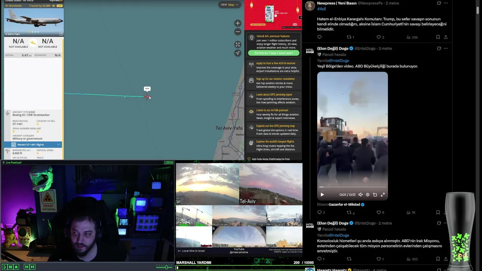View 452 stats on the Konsolosluk tweet

[412, 259]
